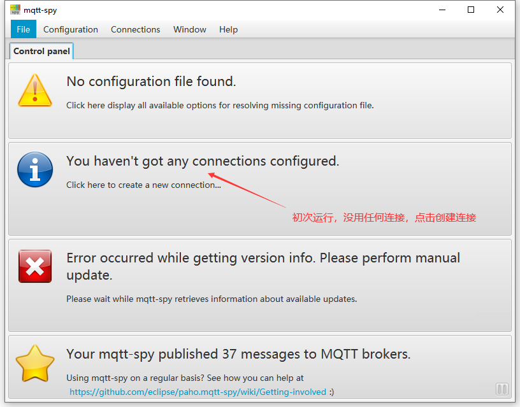Click 'Please wait while mqtt-spy retrieves information' text
This screenshot has width=520, height=407.
coord(212,299)
